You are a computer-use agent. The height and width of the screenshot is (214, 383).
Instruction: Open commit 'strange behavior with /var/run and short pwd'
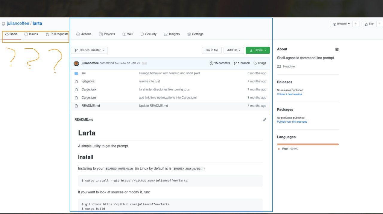tap(169, 73)
